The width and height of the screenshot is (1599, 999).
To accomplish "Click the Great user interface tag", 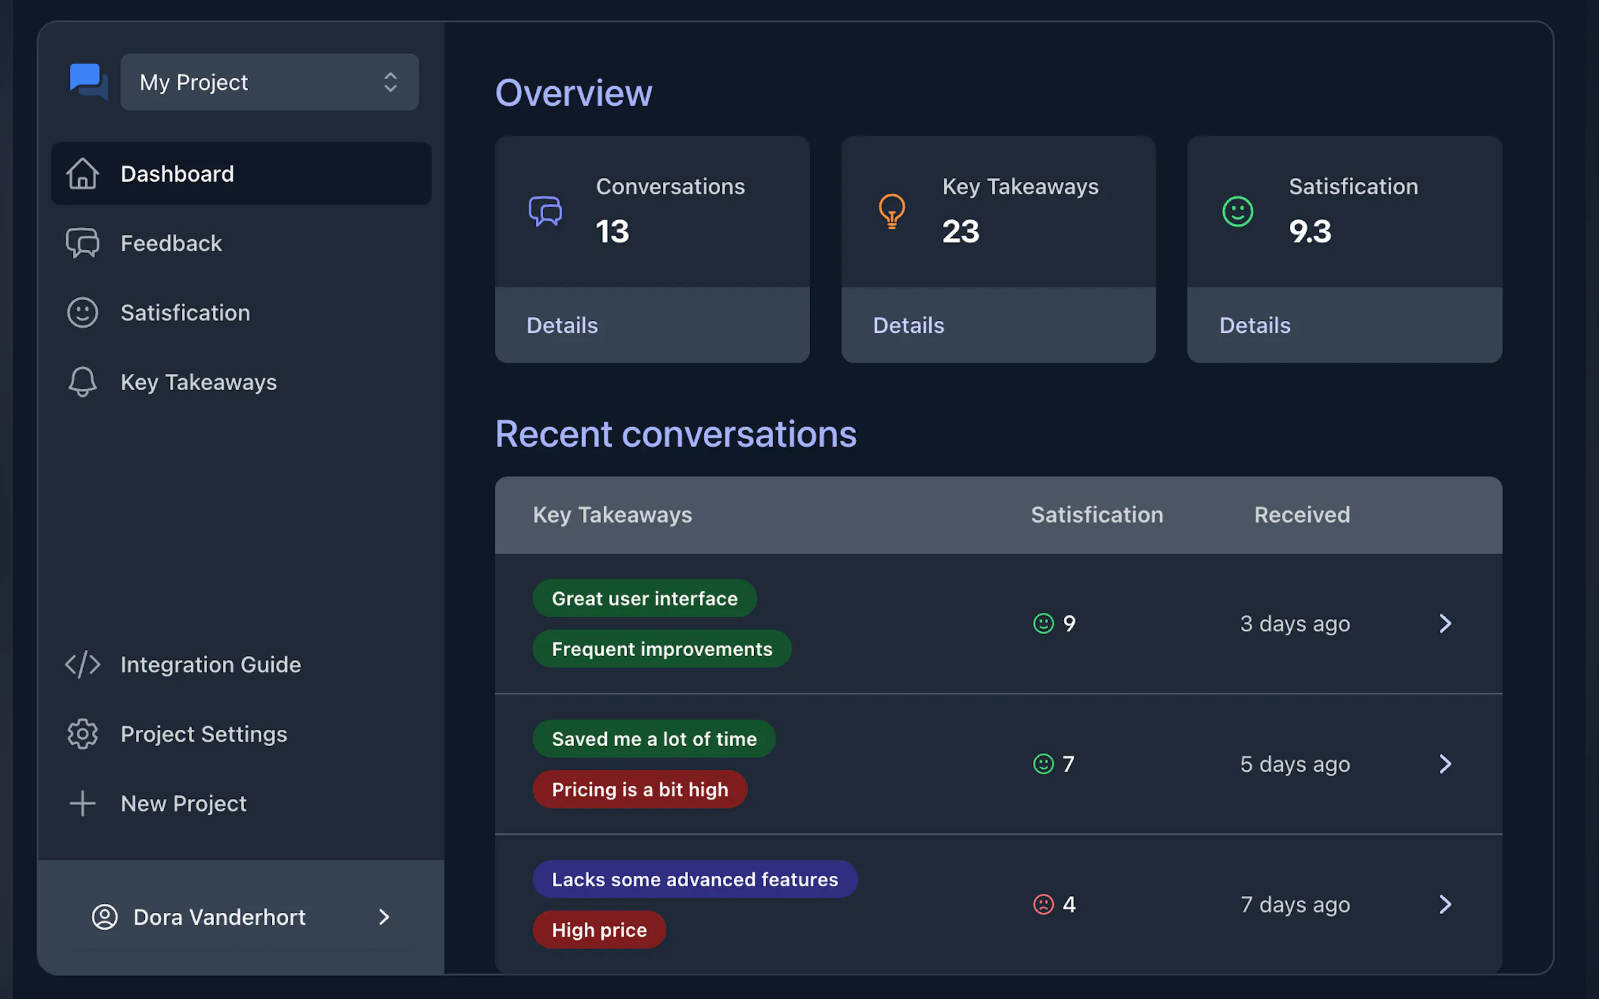I will 644,598.
